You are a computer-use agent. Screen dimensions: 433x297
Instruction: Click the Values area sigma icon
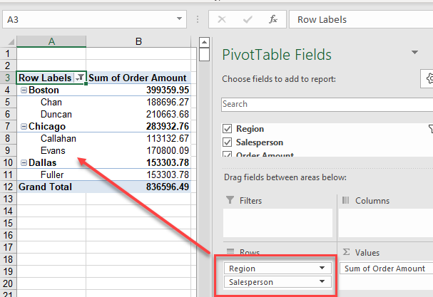pyautogui.click(x=347, y=252)
